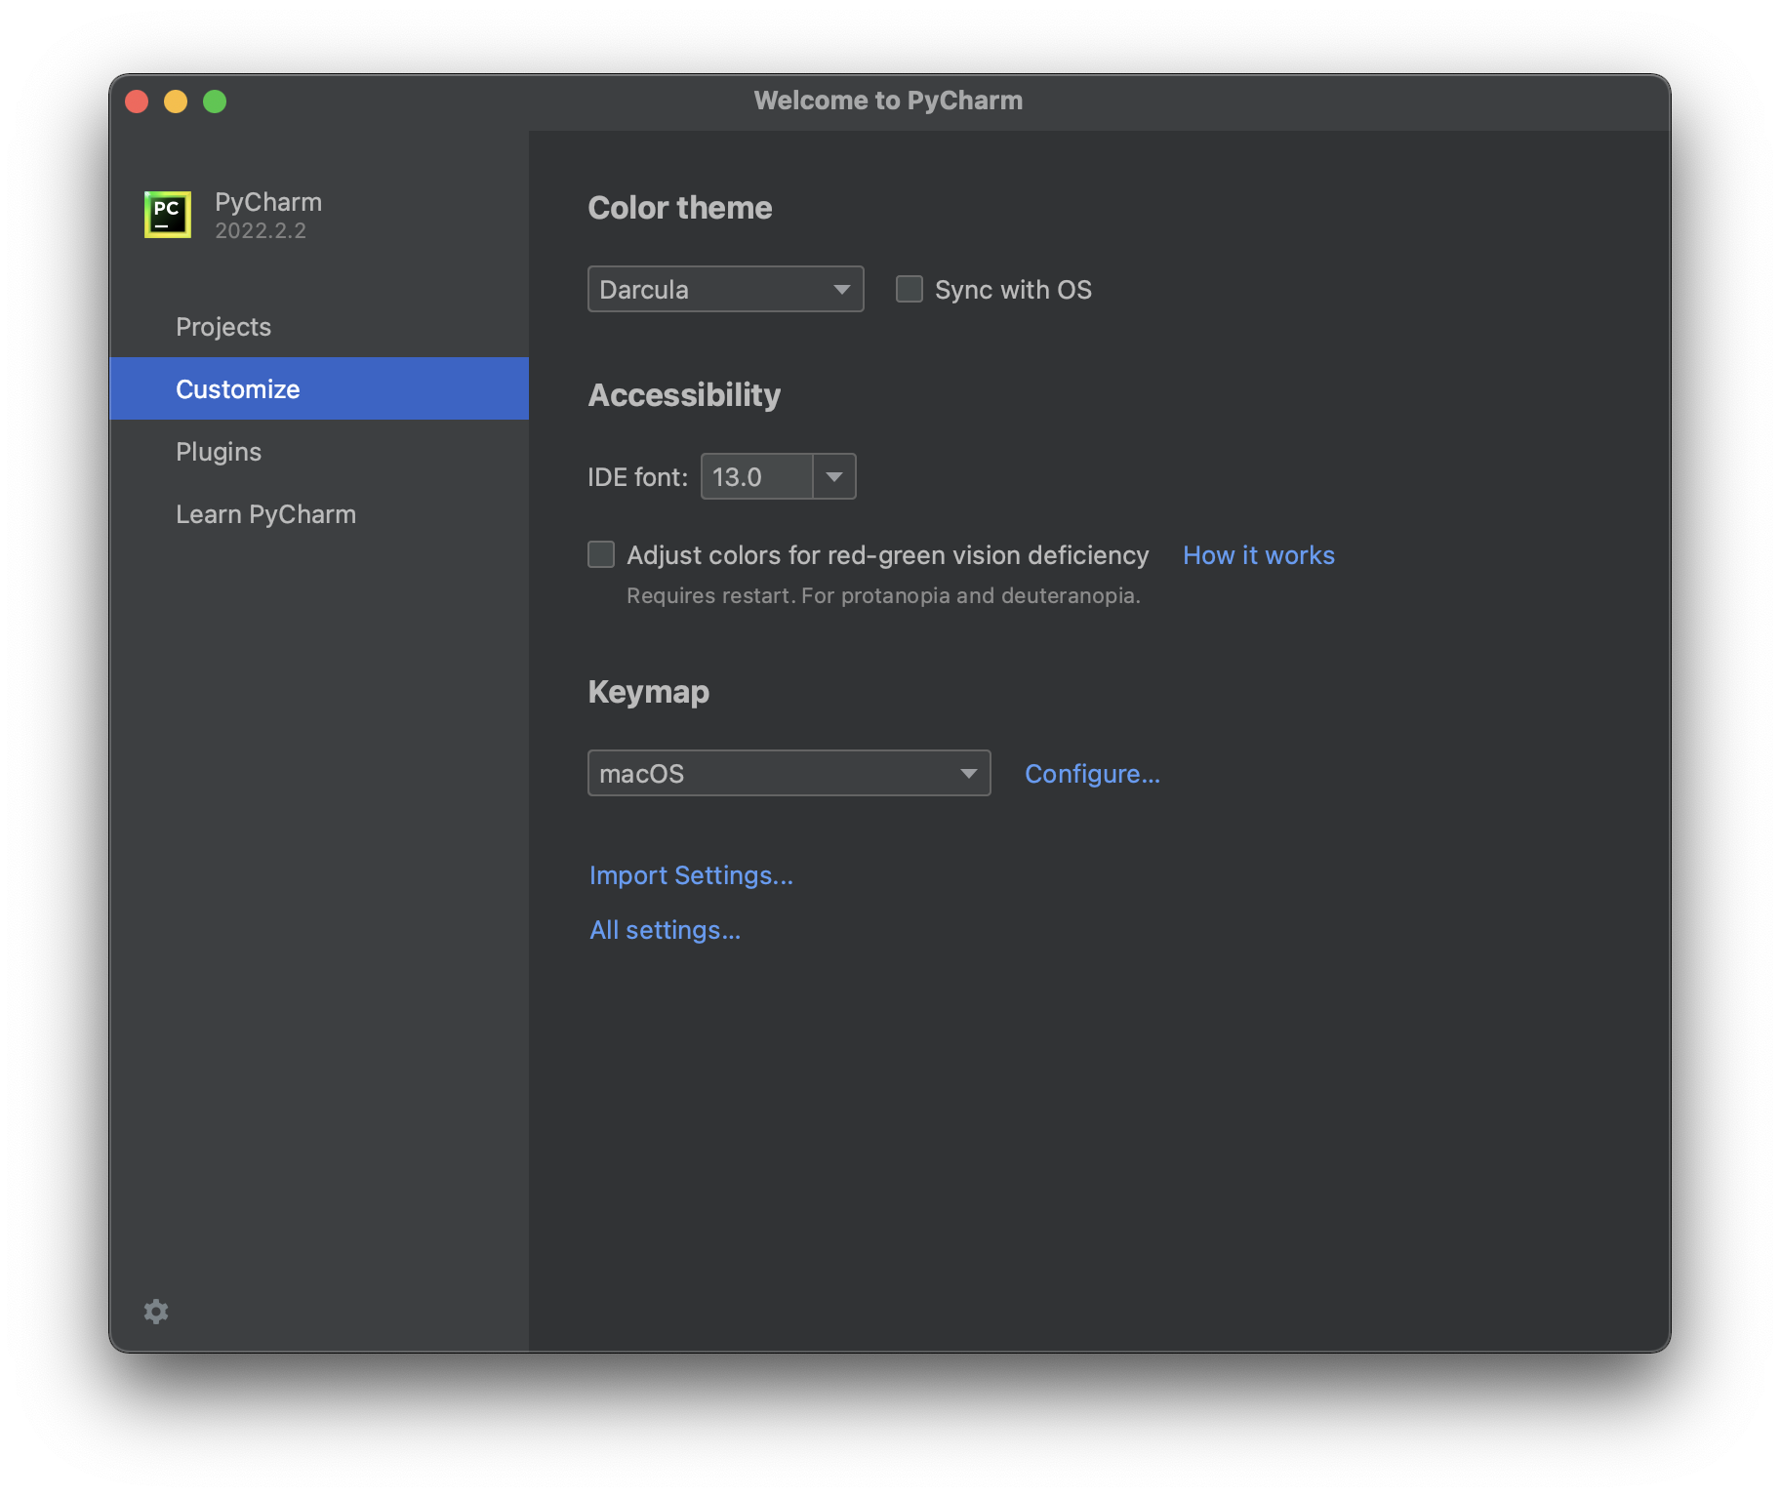This screenshot has width=1780, height=1497.
Task: Open the Darcula theme dropdown arrow
Action: click(841, 289)
